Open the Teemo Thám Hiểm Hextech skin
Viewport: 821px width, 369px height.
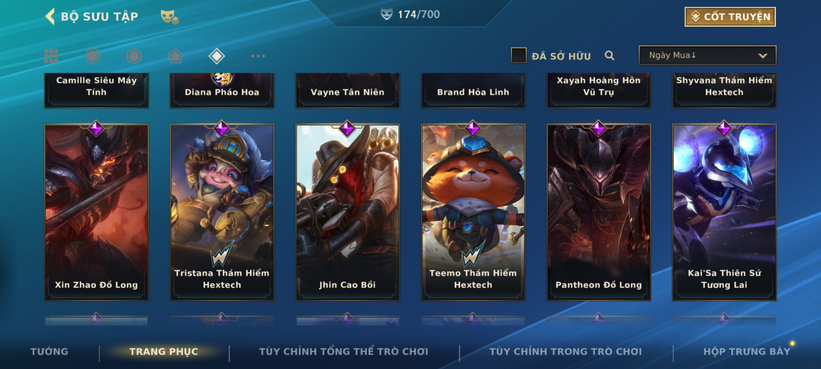coord(473,212)
